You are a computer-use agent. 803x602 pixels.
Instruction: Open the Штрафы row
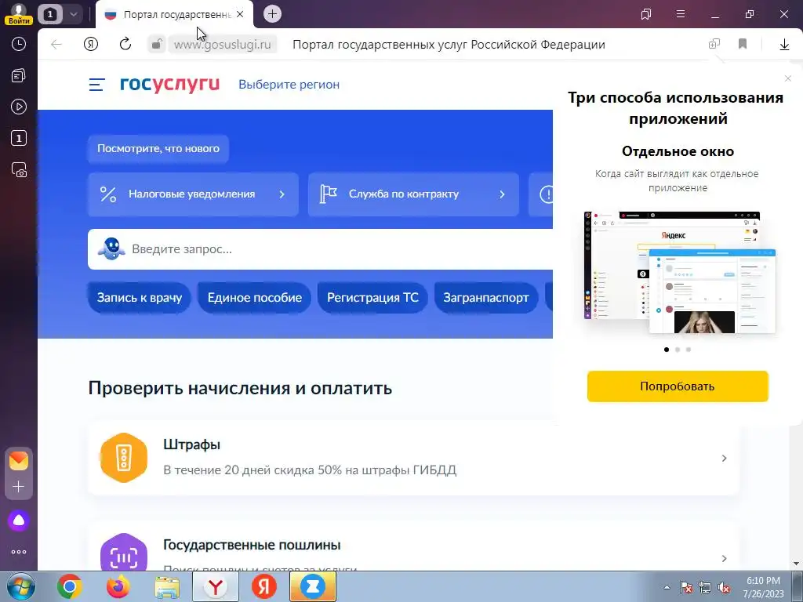coord(413,458)
